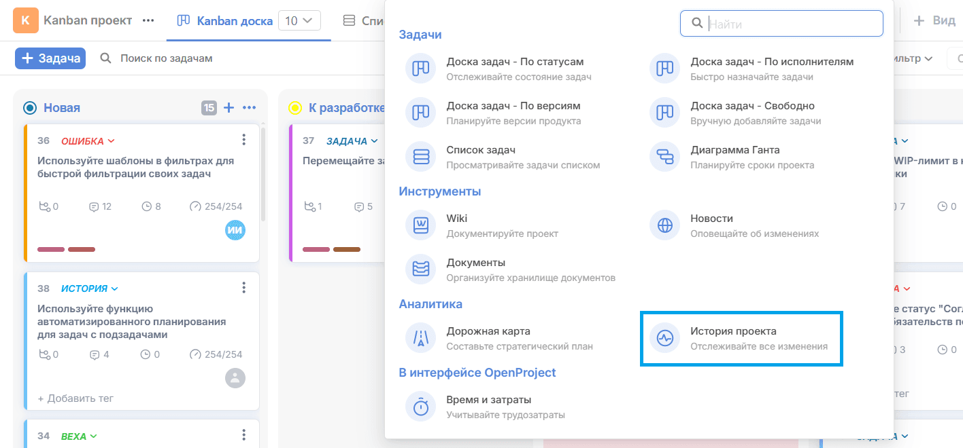
Task: Open the three-dots menu of task 38
Action: pyautogui.click(x=244, y=288)
